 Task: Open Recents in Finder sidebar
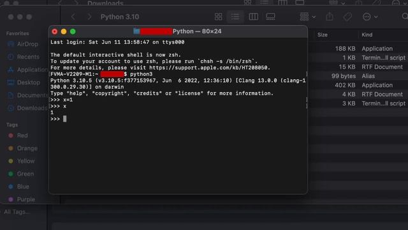click(x=24, y=57)
